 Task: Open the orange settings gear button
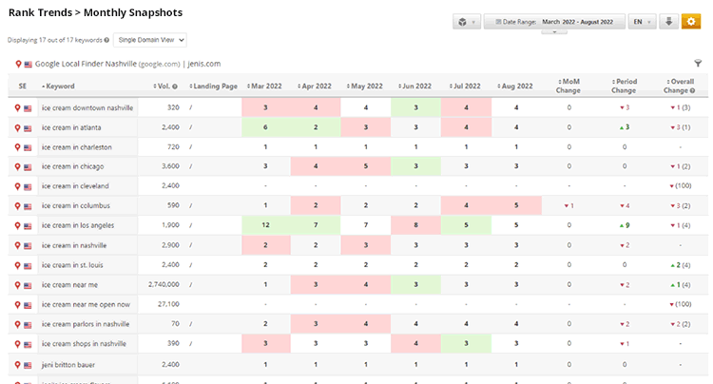tap(690, 21)
